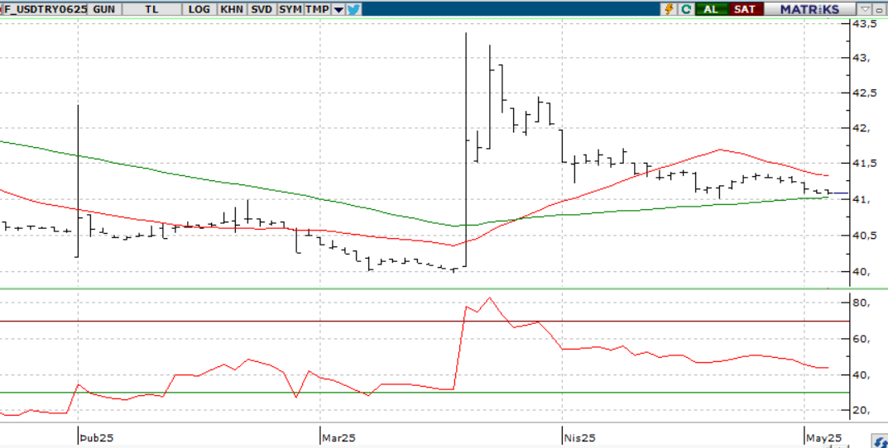The image size is (888, 448).
Task: Open the GUN period selector
Action: [104, 9]
